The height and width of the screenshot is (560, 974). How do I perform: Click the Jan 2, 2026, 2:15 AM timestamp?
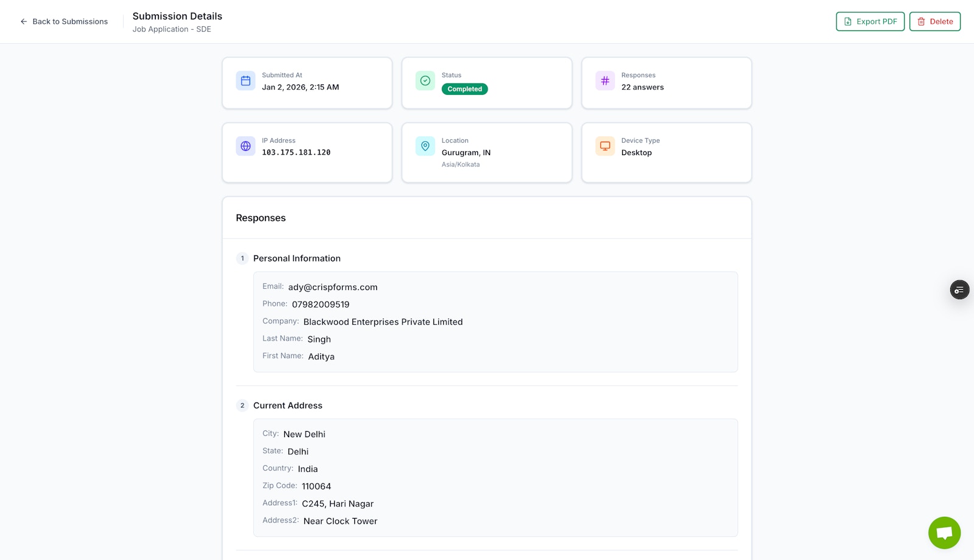[x=301, y=88]
